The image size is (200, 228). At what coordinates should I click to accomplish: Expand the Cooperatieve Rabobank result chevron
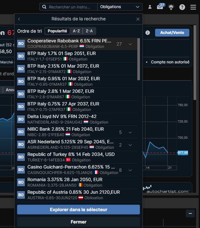[x=130, y=44]
